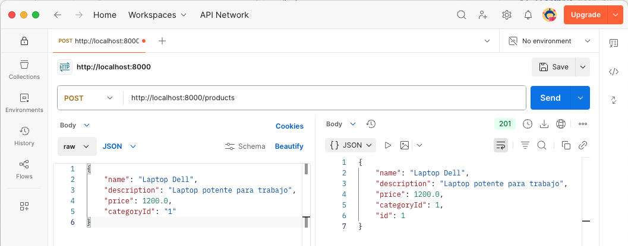628x246 pixels.
Task: Click the image visualize icon in the response toolbar
Action: click(405, 145)
